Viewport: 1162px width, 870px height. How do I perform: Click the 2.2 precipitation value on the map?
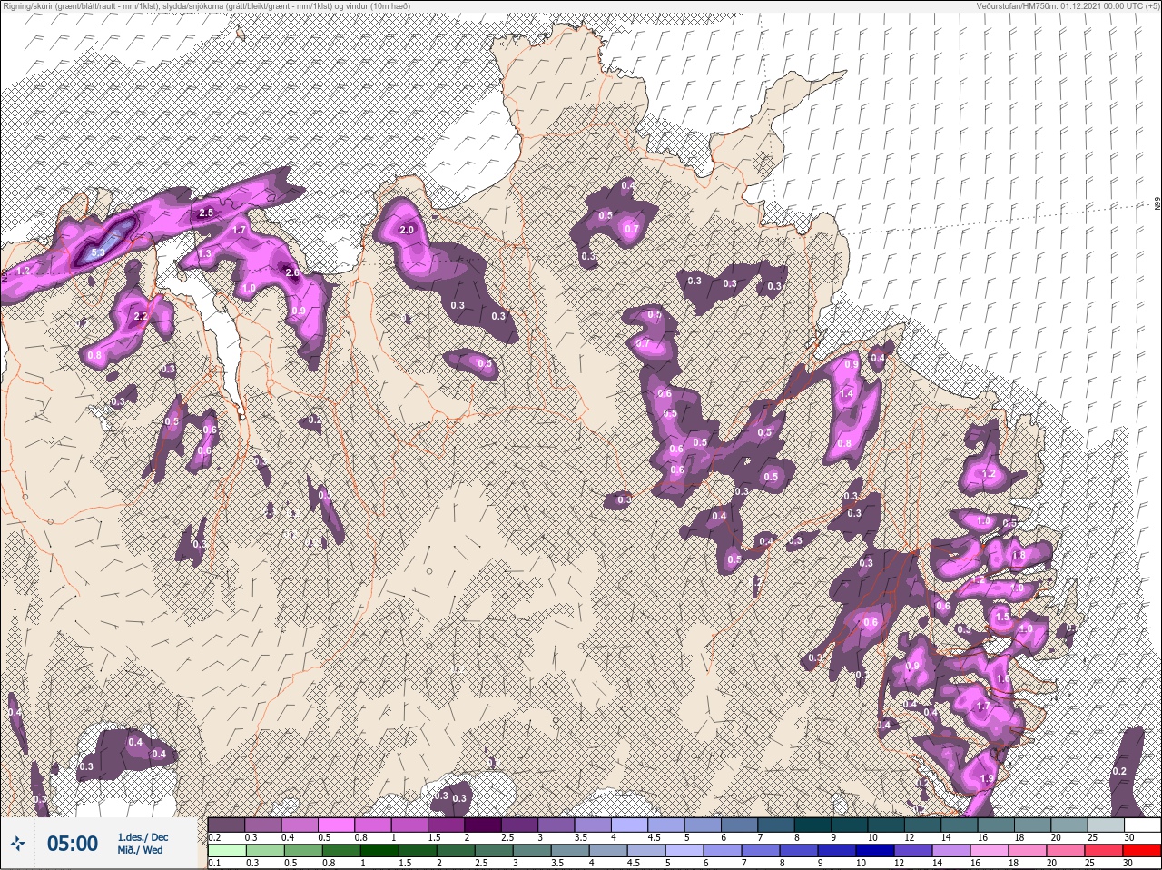[x=140, y=316]
